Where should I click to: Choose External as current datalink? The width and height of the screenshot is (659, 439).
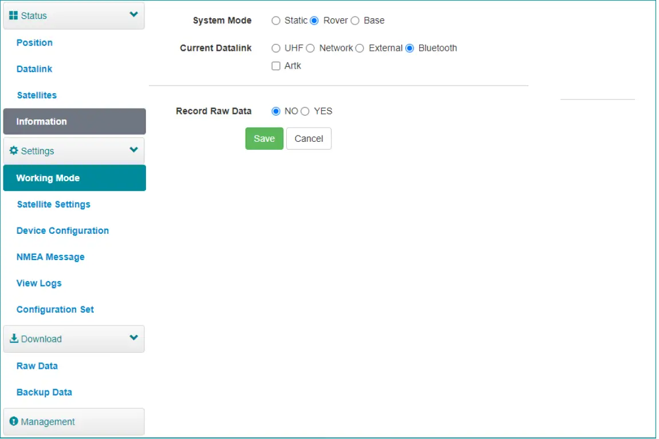tap(360, 48)
